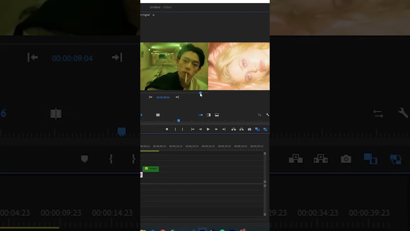410x231 pixels.
Task: Toggle Shot or Frame Comparison icon
Action: [x=158, y=115]
